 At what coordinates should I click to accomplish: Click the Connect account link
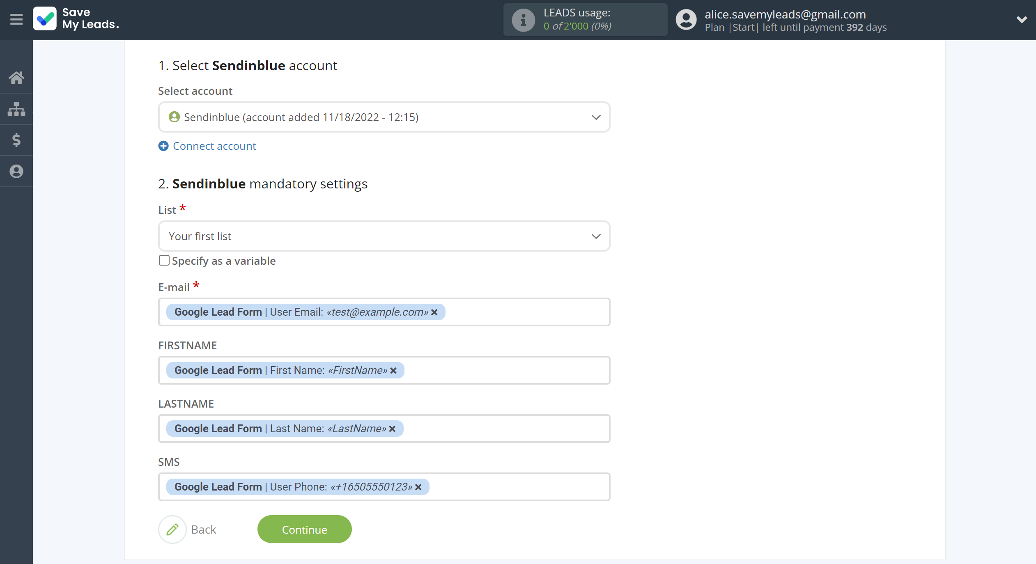214,146
